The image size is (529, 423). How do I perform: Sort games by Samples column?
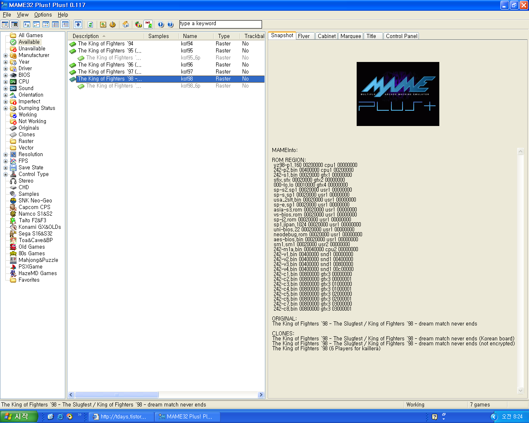pos(161,36)
